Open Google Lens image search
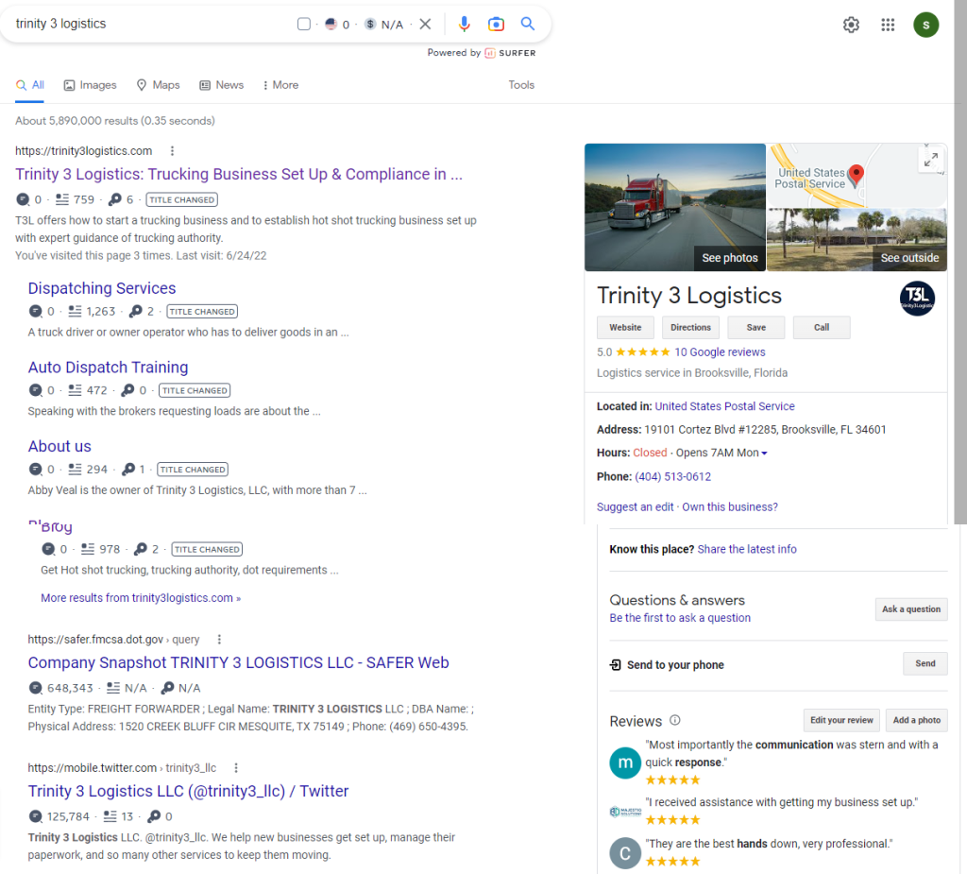The height and width of the screenshot is (874, 967). tap(496, 25)
